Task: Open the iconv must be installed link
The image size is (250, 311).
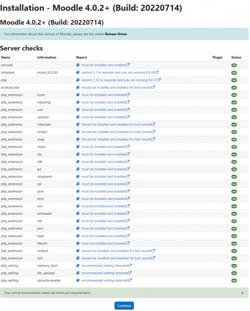Action: click(x=104, y=95)
